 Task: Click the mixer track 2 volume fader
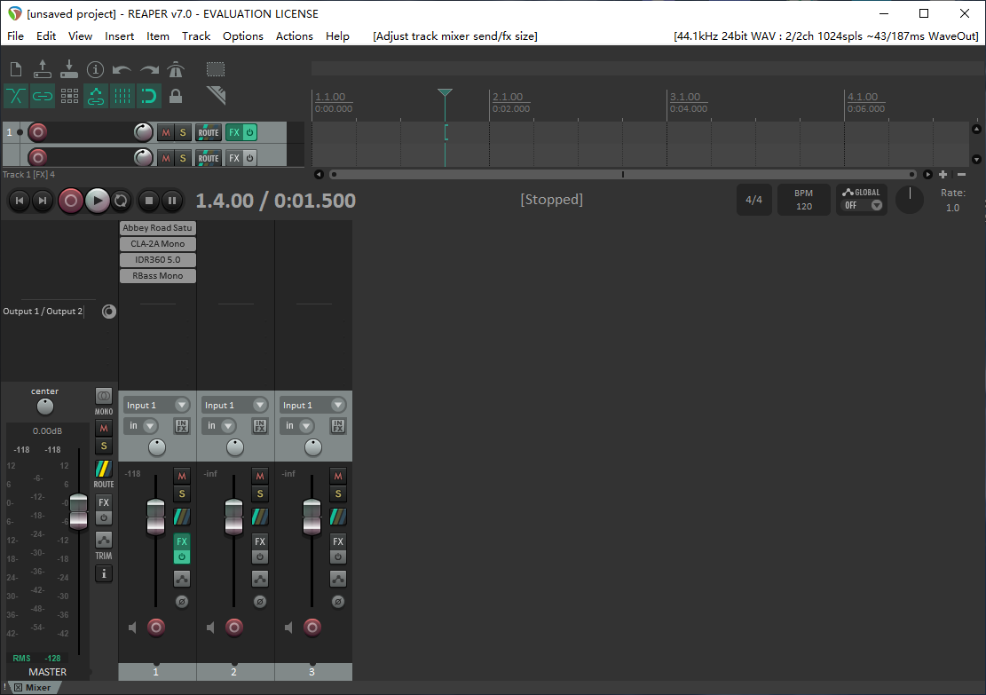click(234, 517)
